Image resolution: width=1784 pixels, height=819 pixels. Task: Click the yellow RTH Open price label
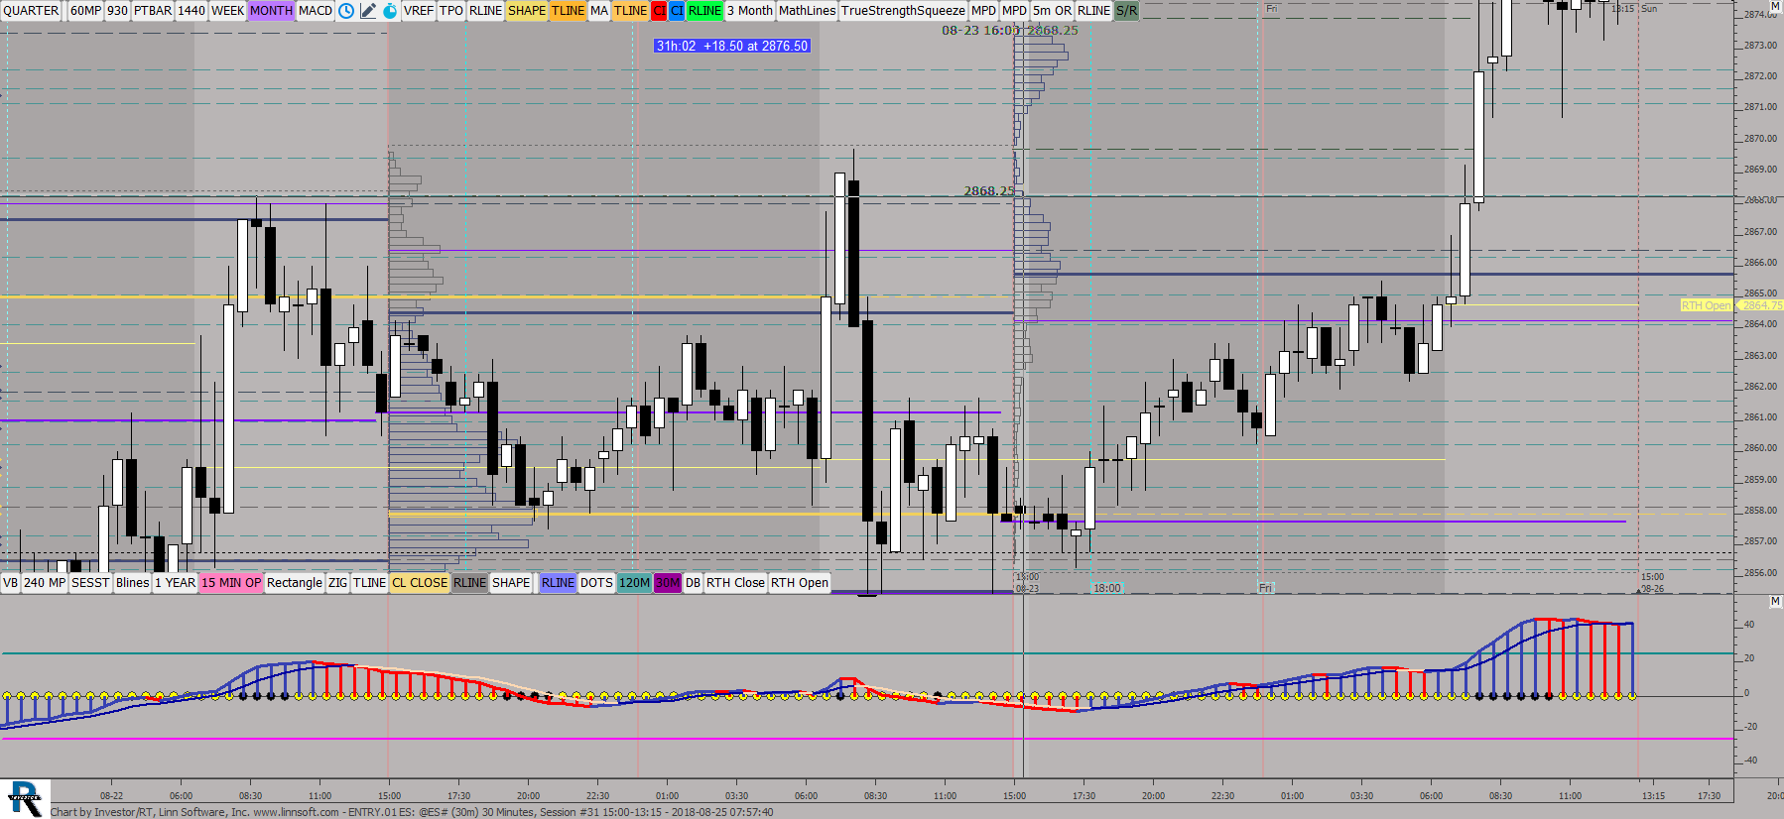coord(1707,305)
